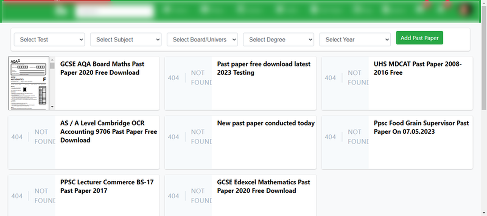Open the Select Year dropdown
This screenshot has width=487, height=216.
pyautogui.click(x=355, y=40)
